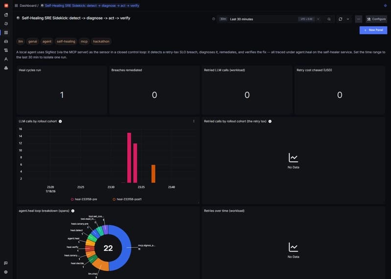Click the orange bar in LLM calls chart
Screen dimensions: 391x279
(x=153, y=174)
